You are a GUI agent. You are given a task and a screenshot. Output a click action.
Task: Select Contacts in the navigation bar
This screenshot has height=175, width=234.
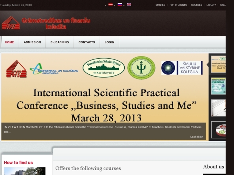[x=87, y=42]
